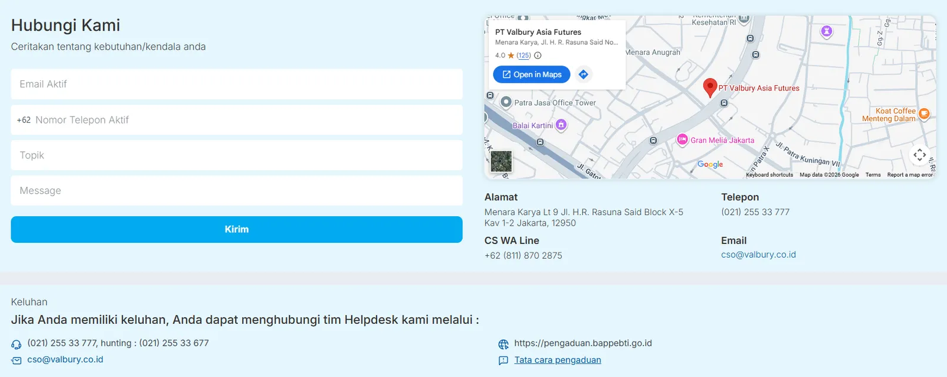Click the blue directions diamond icon
Viewport: 947px width, 377px height.
(584, 74)
